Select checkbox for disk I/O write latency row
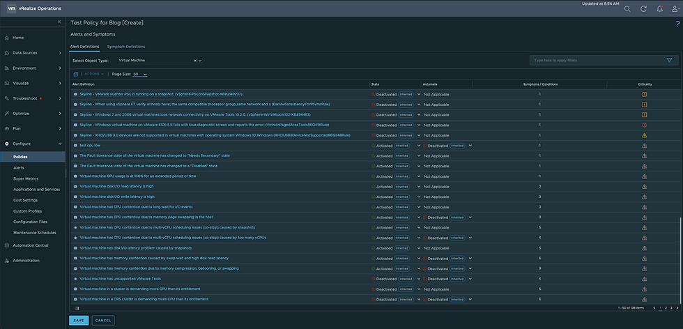683x329 pixels. coord(75,197)
